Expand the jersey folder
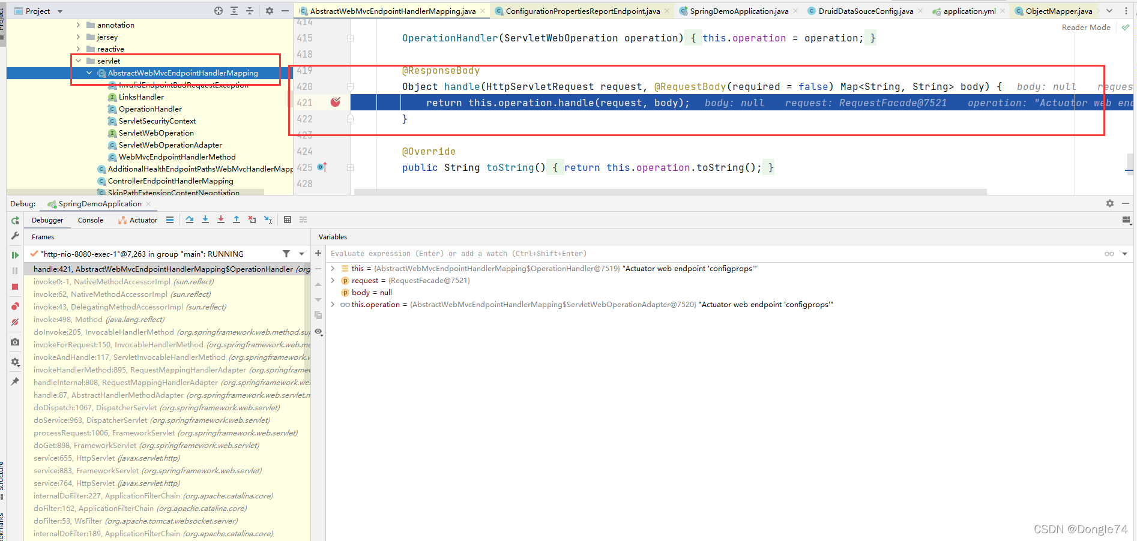Viewport: 1137px width, 541px height. (x=78, y=37)
